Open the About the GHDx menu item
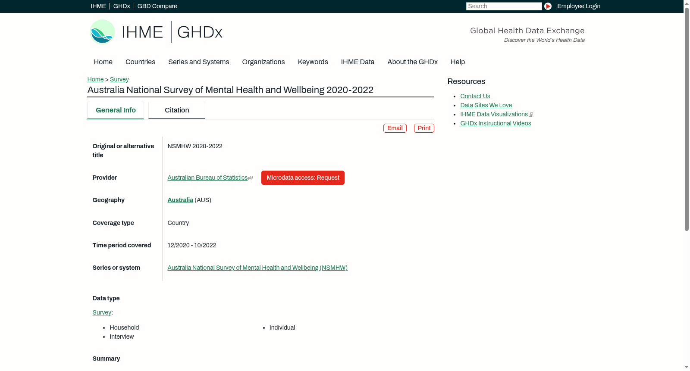The image size is (690, 371). coord(412,62)
